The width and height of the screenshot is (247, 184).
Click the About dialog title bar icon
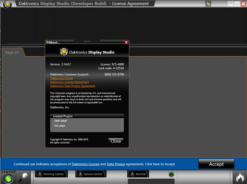(x=48, y=42)
